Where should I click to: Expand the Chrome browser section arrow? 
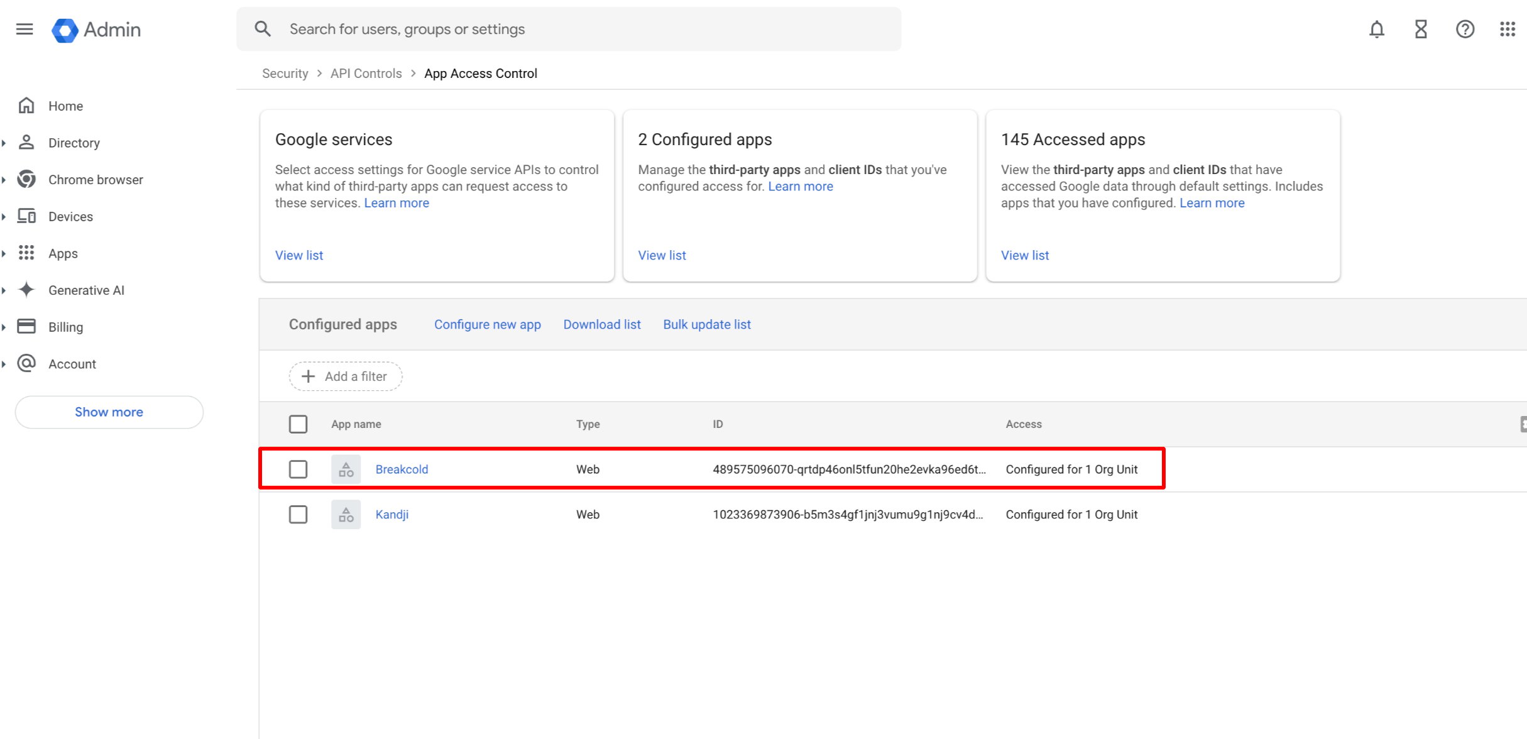tap(4, 180)
